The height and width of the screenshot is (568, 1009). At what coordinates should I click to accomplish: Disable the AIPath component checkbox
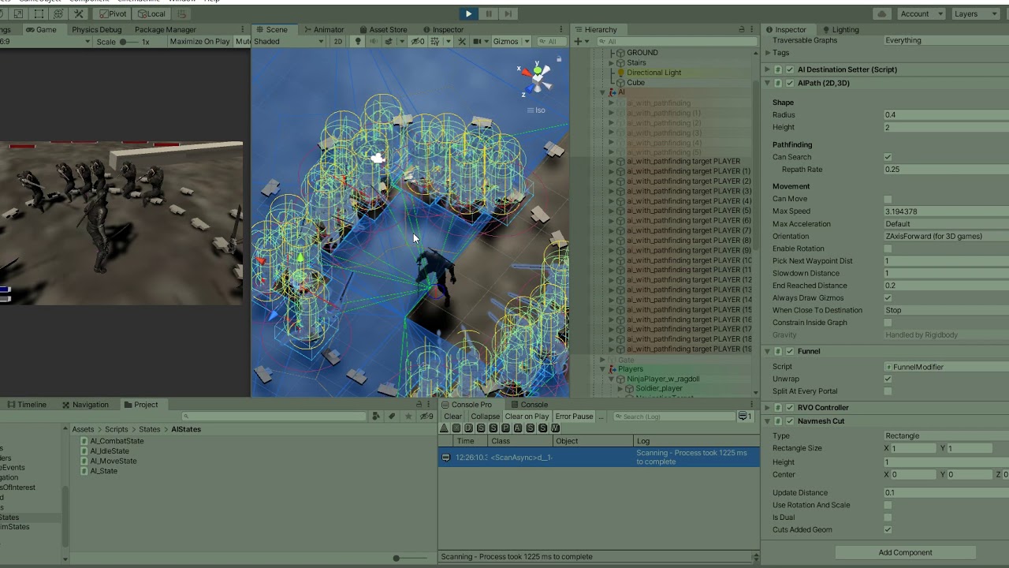(790, 83)
